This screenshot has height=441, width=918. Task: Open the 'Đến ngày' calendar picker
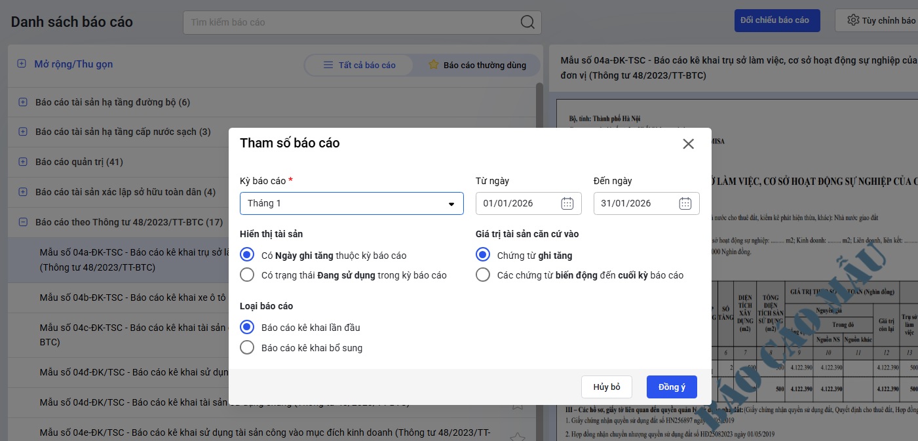pos(685,203)
